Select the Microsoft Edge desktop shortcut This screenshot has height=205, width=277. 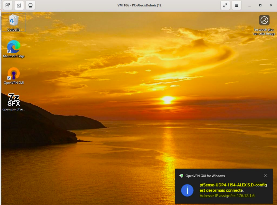[14, 49]
